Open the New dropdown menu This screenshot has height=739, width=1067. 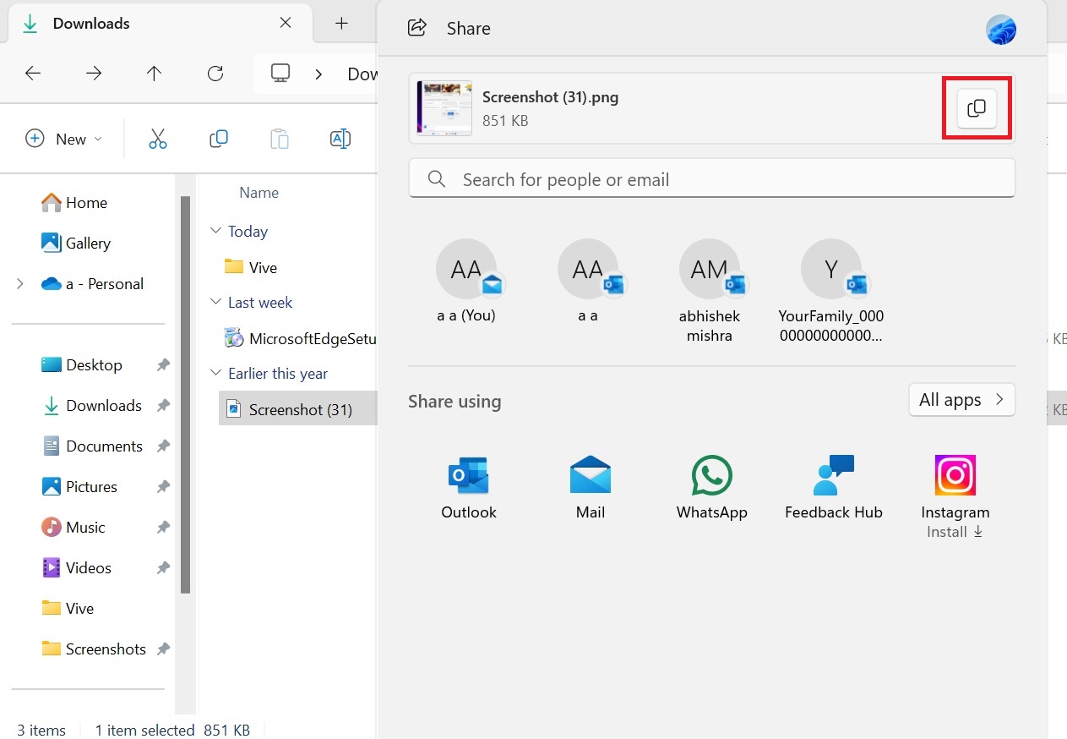[64, 139]
